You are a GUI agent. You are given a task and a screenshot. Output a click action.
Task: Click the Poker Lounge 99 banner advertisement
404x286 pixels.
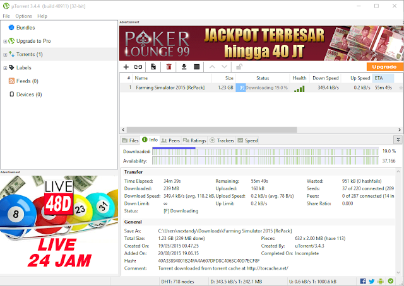261,43
